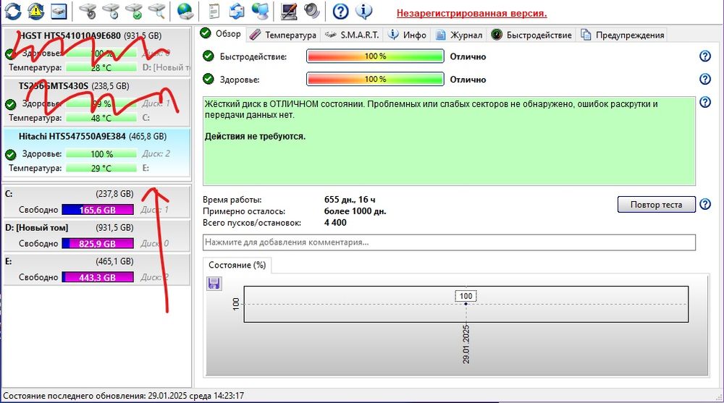Click Отлично label next to Быстродействие bar
Viewport: 724px width, 403px height.
[468, 56]
